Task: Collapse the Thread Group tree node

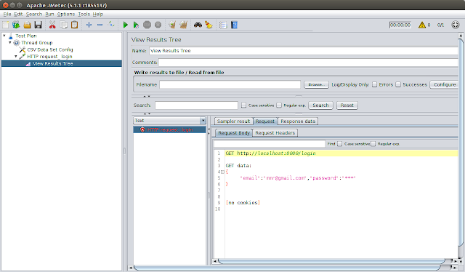Action: 9,43
